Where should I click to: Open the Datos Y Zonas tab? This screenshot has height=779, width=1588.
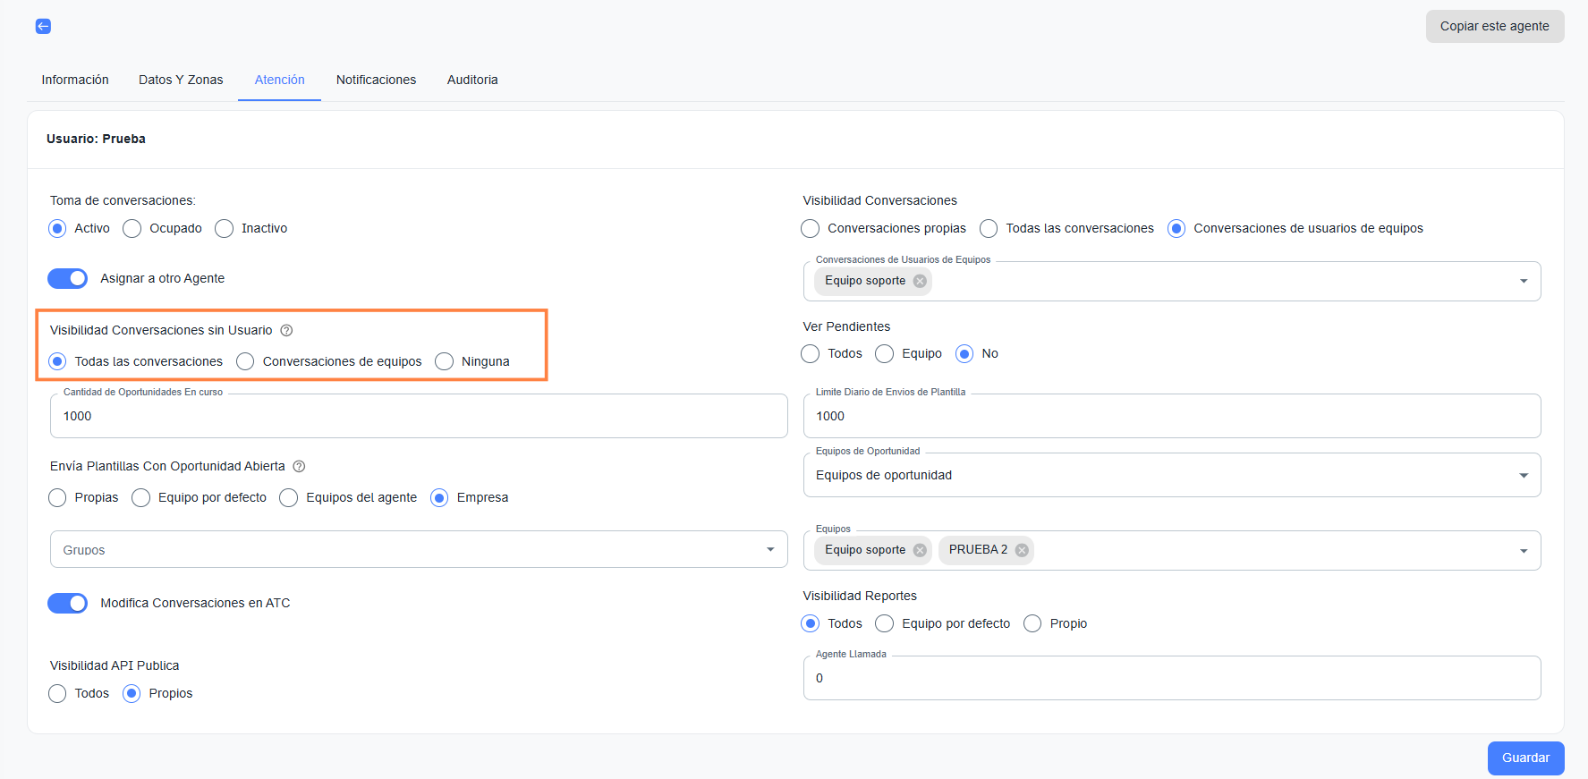[181, 80]
